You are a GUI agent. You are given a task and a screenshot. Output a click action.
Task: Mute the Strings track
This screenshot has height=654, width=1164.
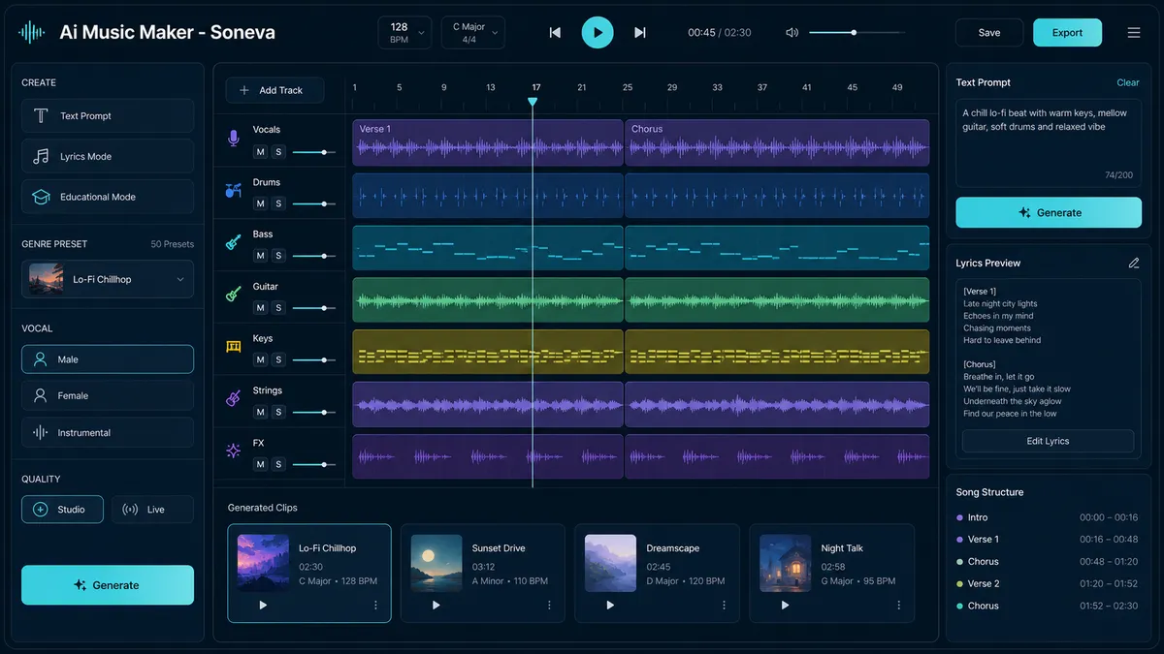click(x=260, y=412)
